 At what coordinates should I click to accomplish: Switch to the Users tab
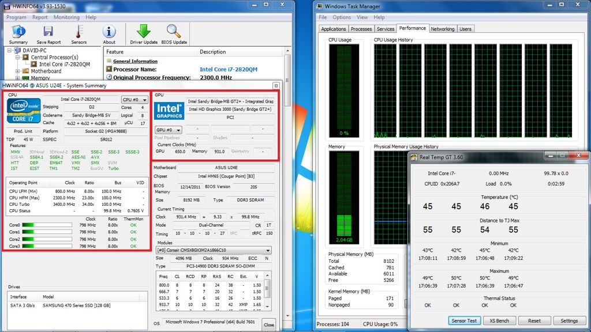[x=465, y=29]
